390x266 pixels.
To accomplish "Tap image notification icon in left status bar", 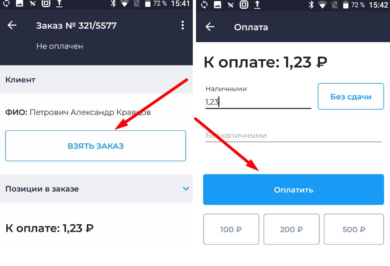I will (19, 4).
